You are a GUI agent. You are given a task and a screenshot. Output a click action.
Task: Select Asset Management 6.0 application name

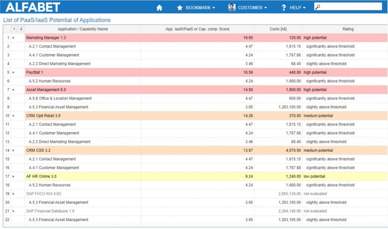click(46, 90)
